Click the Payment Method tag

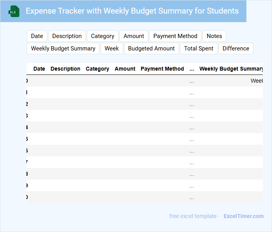175,36
